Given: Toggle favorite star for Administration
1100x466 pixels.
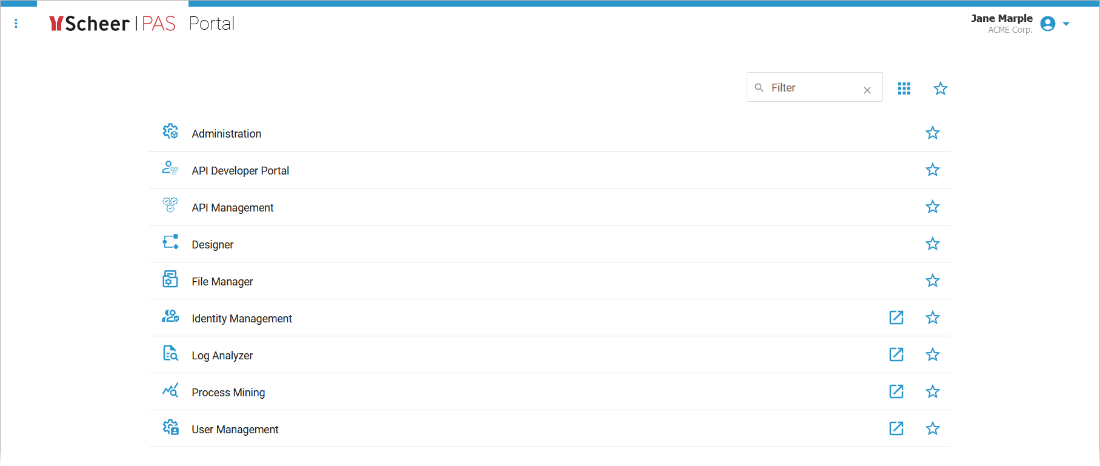Looking at the screenshot, I should [x=933, y=133].
